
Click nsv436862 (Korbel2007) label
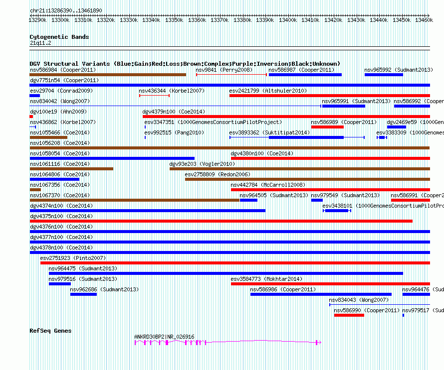click(x=63, y=122)
